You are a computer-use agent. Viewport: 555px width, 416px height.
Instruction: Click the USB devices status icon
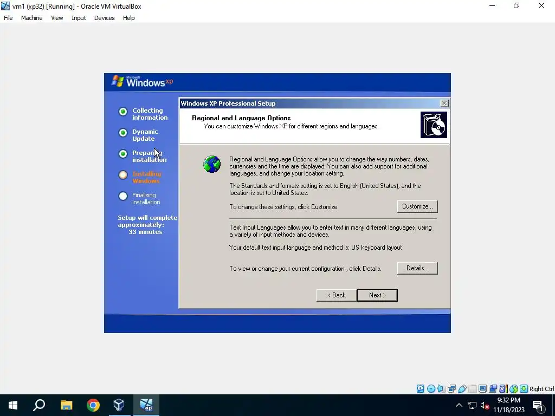click(x=462, y=389)
